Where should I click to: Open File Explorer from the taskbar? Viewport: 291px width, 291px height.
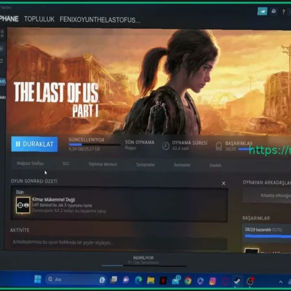151,280
